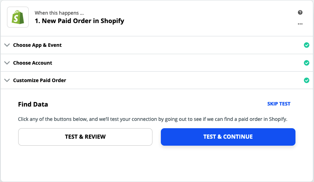Expand Choose App & Event via its chevron
314x182 pixels.
[7, 45]
